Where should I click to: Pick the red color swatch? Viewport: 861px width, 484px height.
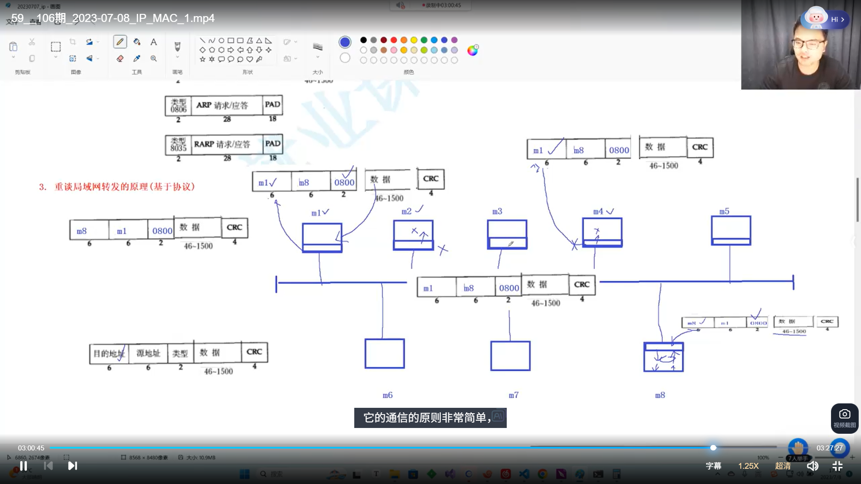394,40
